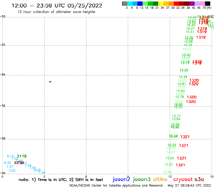This screenshot has width=214, height=188.
Task: Click the 'jason2' satellite legend label
Action: tap(121, 179)
